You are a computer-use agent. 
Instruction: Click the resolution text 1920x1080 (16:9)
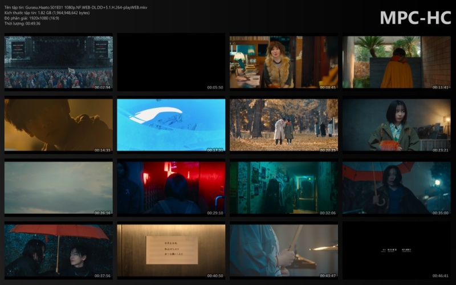[x=44, y=18]
